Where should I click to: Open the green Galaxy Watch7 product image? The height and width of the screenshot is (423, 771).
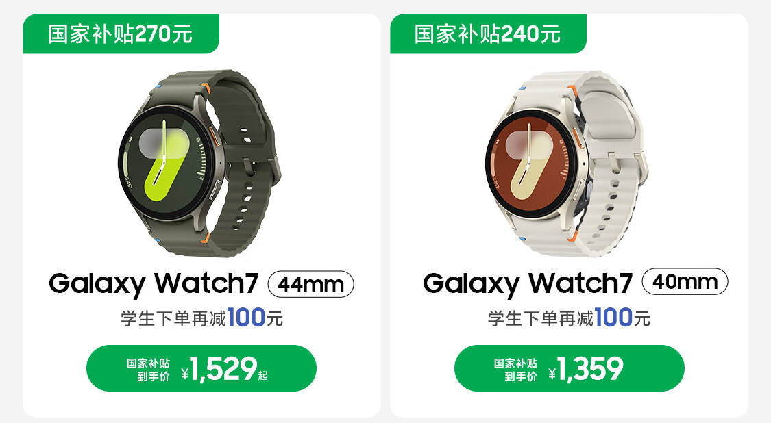(199, 163)
